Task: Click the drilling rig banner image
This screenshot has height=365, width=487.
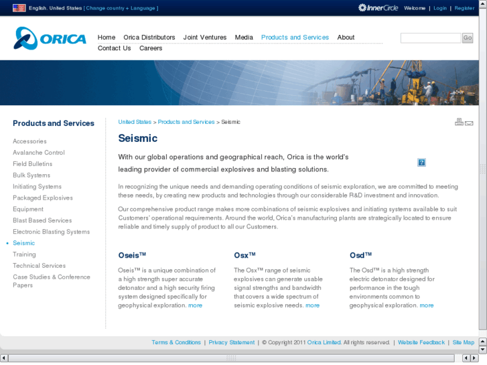Action: [x=239, y=82]
